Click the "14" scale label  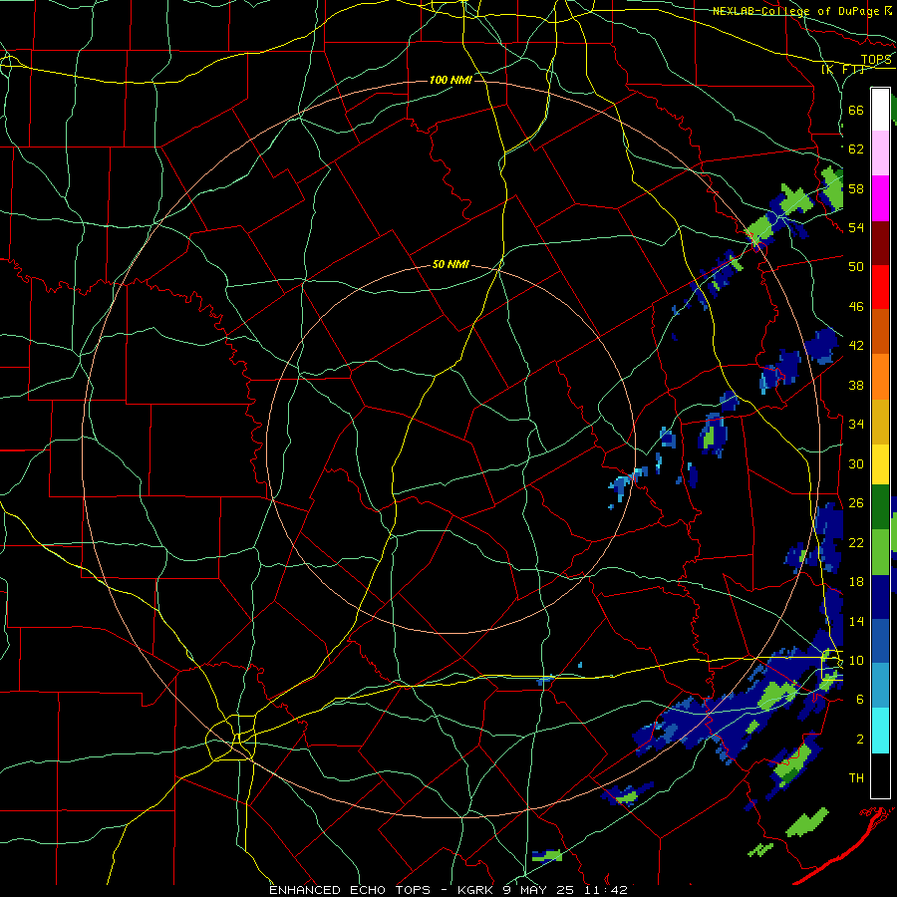click(x=856, y=621)
